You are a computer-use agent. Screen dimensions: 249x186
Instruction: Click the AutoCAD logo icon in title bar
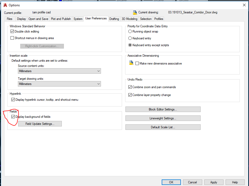click(5, 5)
